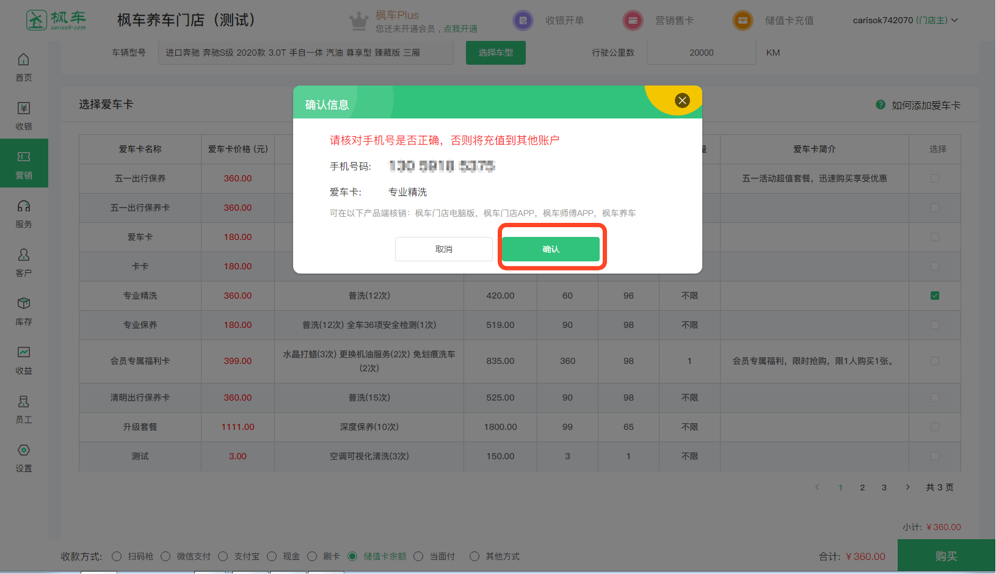Close the 确认信息 dialog with X icon
996x574 pixels.
tap(682, 100)
